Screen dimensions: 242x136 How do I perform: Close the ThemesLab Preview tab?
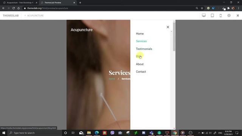(74, 3)
